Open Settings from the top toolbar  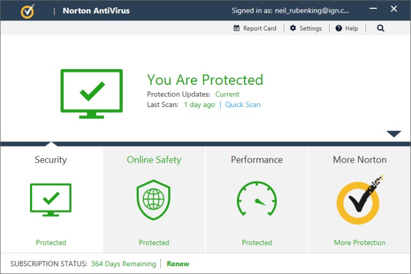pos(305,28)
